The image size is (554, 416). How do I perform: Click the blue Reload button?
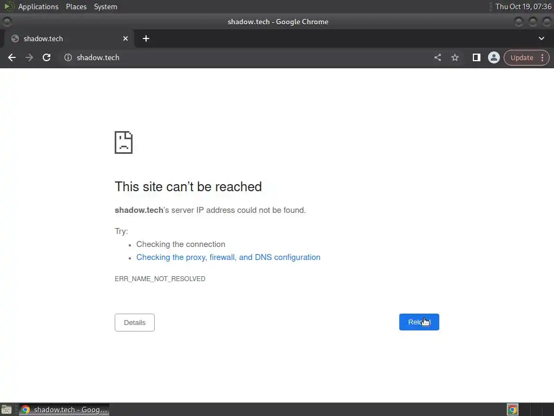419,322
